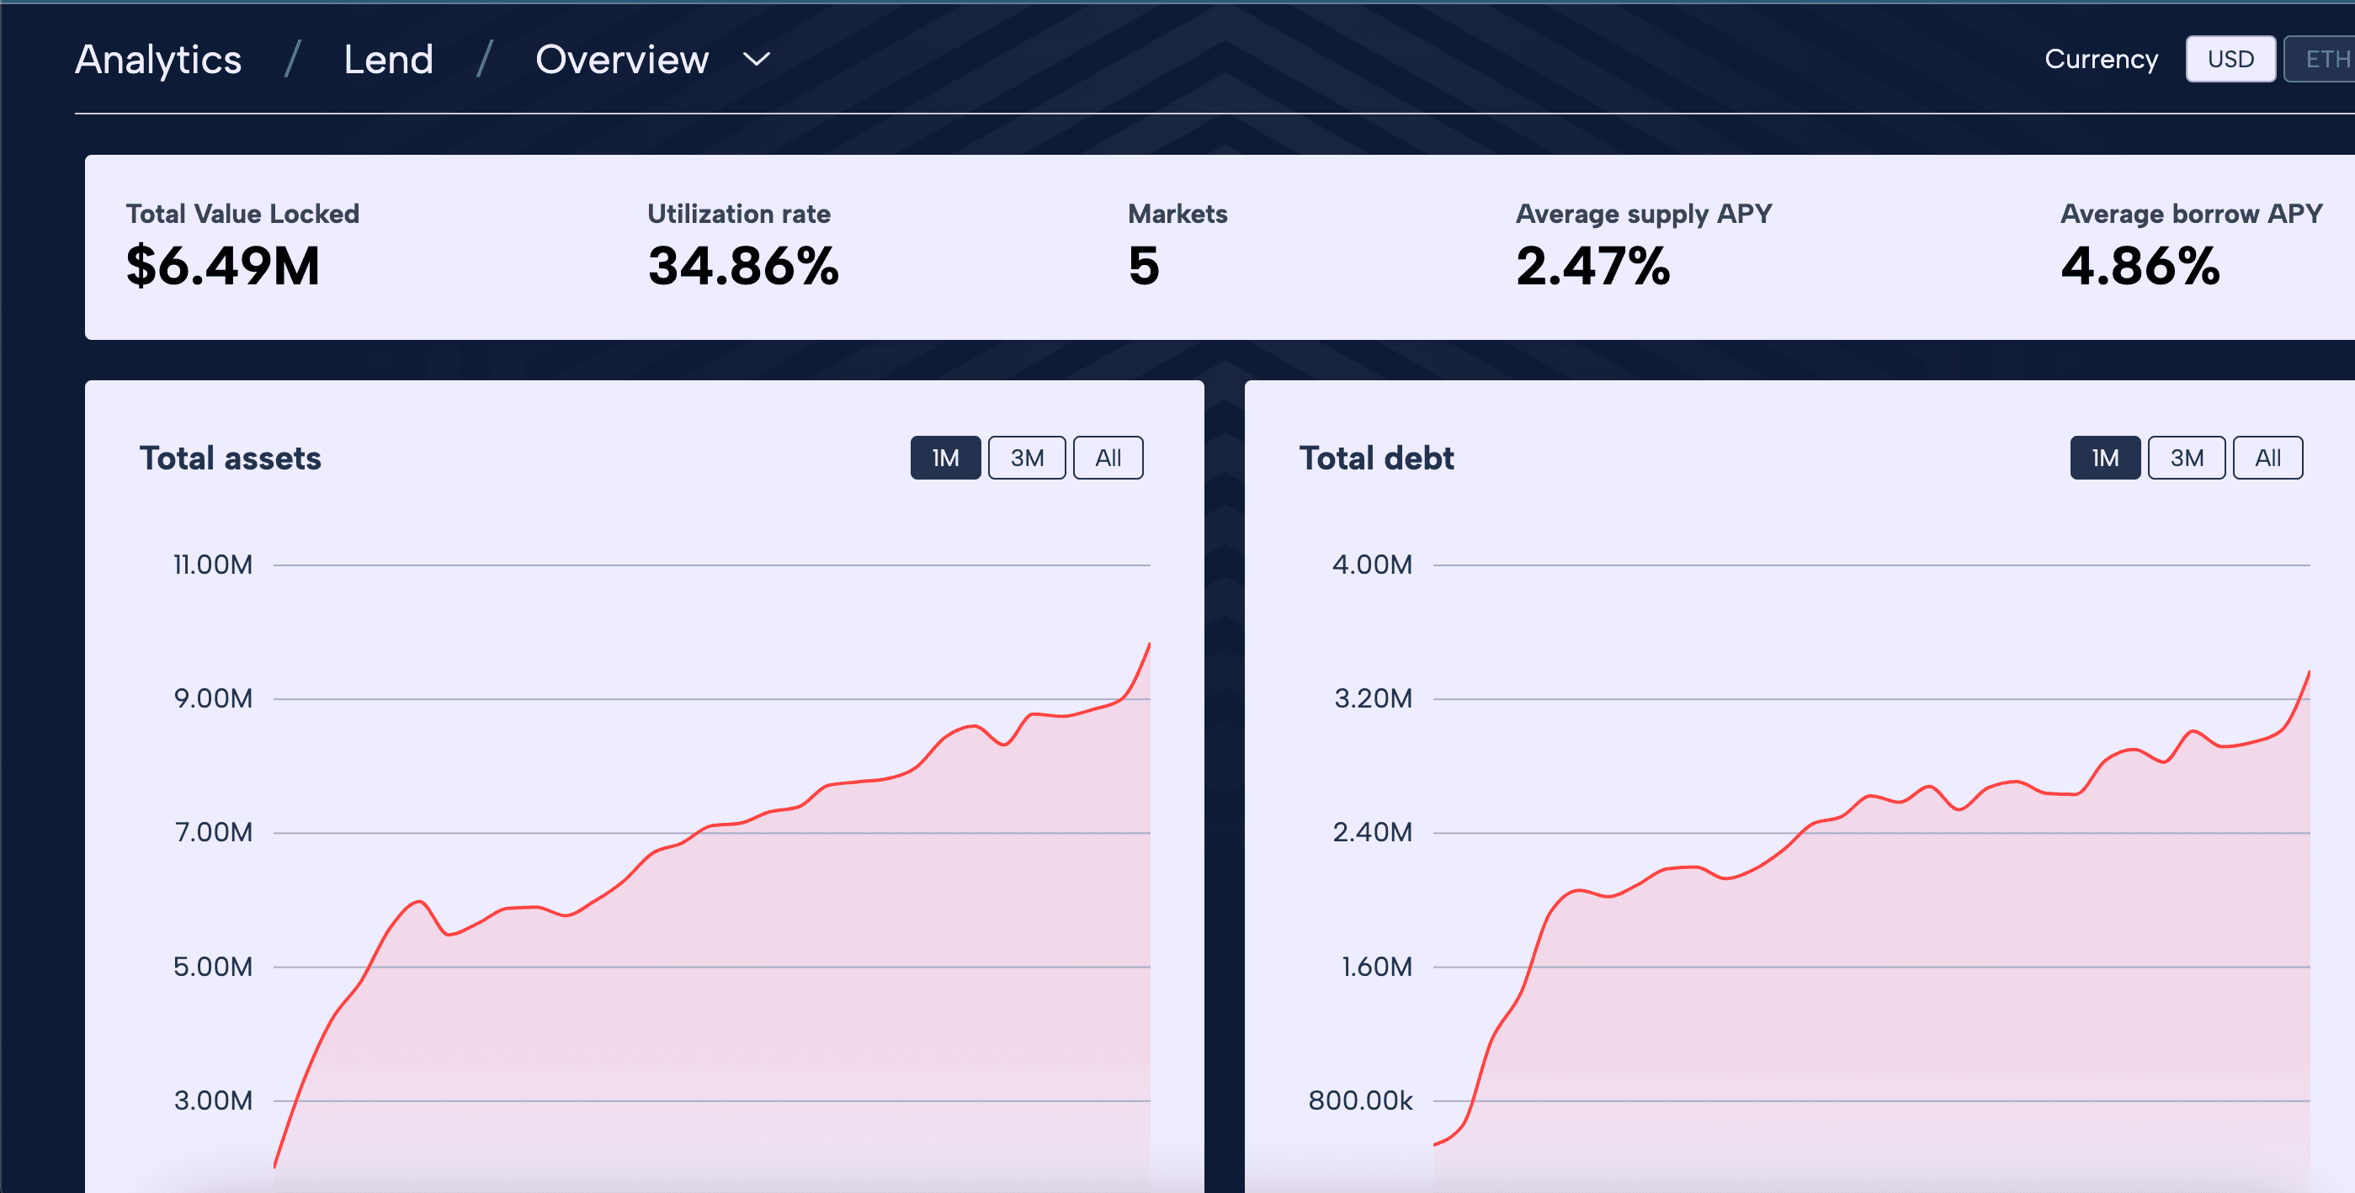
Task: Click the 800.00k axis label
Action: [1360, 1100]
